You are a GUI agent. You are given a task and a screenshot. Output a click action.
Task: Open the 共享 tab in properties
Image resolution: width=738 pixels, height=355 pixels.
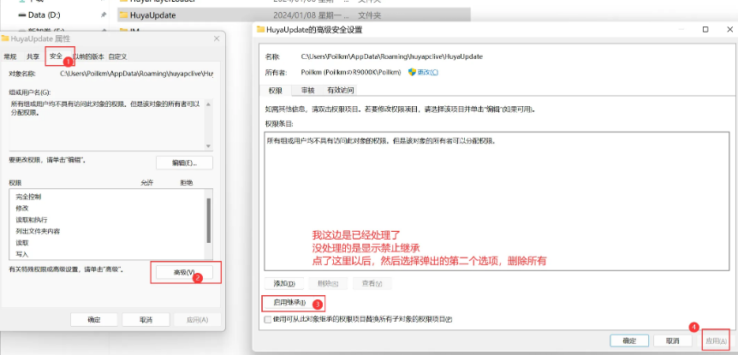[x=33, y=56]
